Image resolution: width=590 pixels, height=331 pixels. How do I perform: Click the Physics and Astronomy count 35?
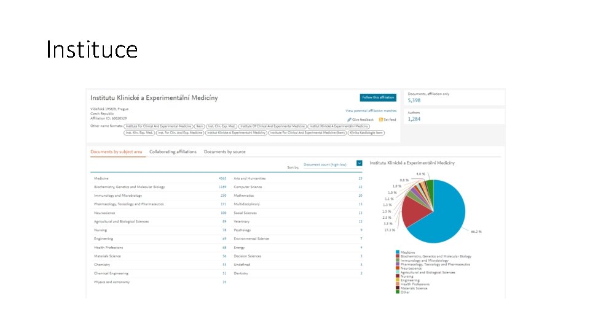click(x=225, y=282)
